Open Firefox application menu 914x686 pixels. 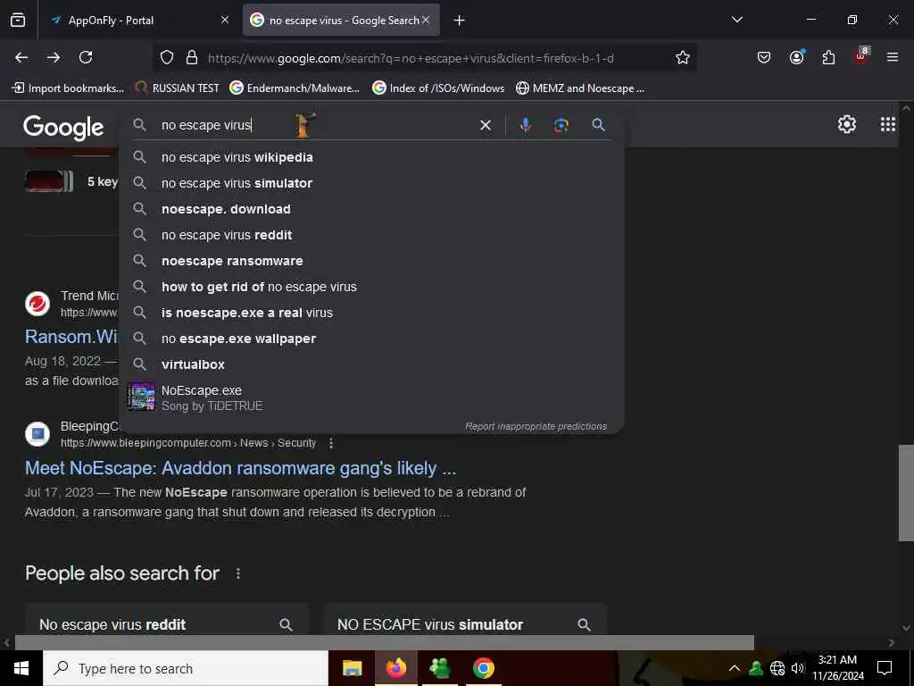(x=893, y=57)
